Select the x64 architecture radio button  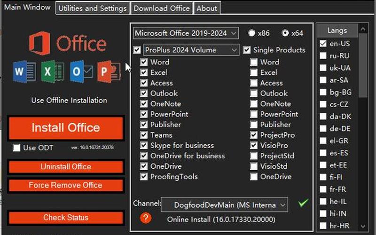[285, 33]
